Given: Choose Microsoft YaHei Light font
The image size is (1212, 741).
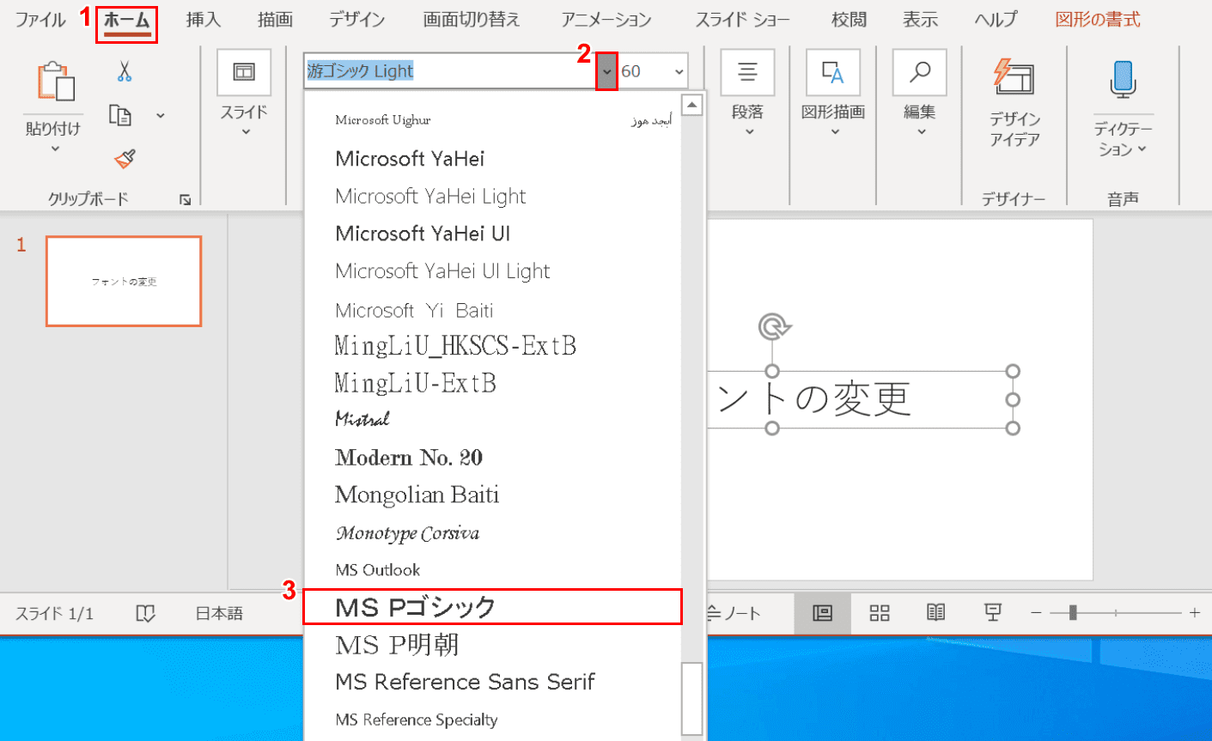Looking at the screenshot, I should pos(492,197).
